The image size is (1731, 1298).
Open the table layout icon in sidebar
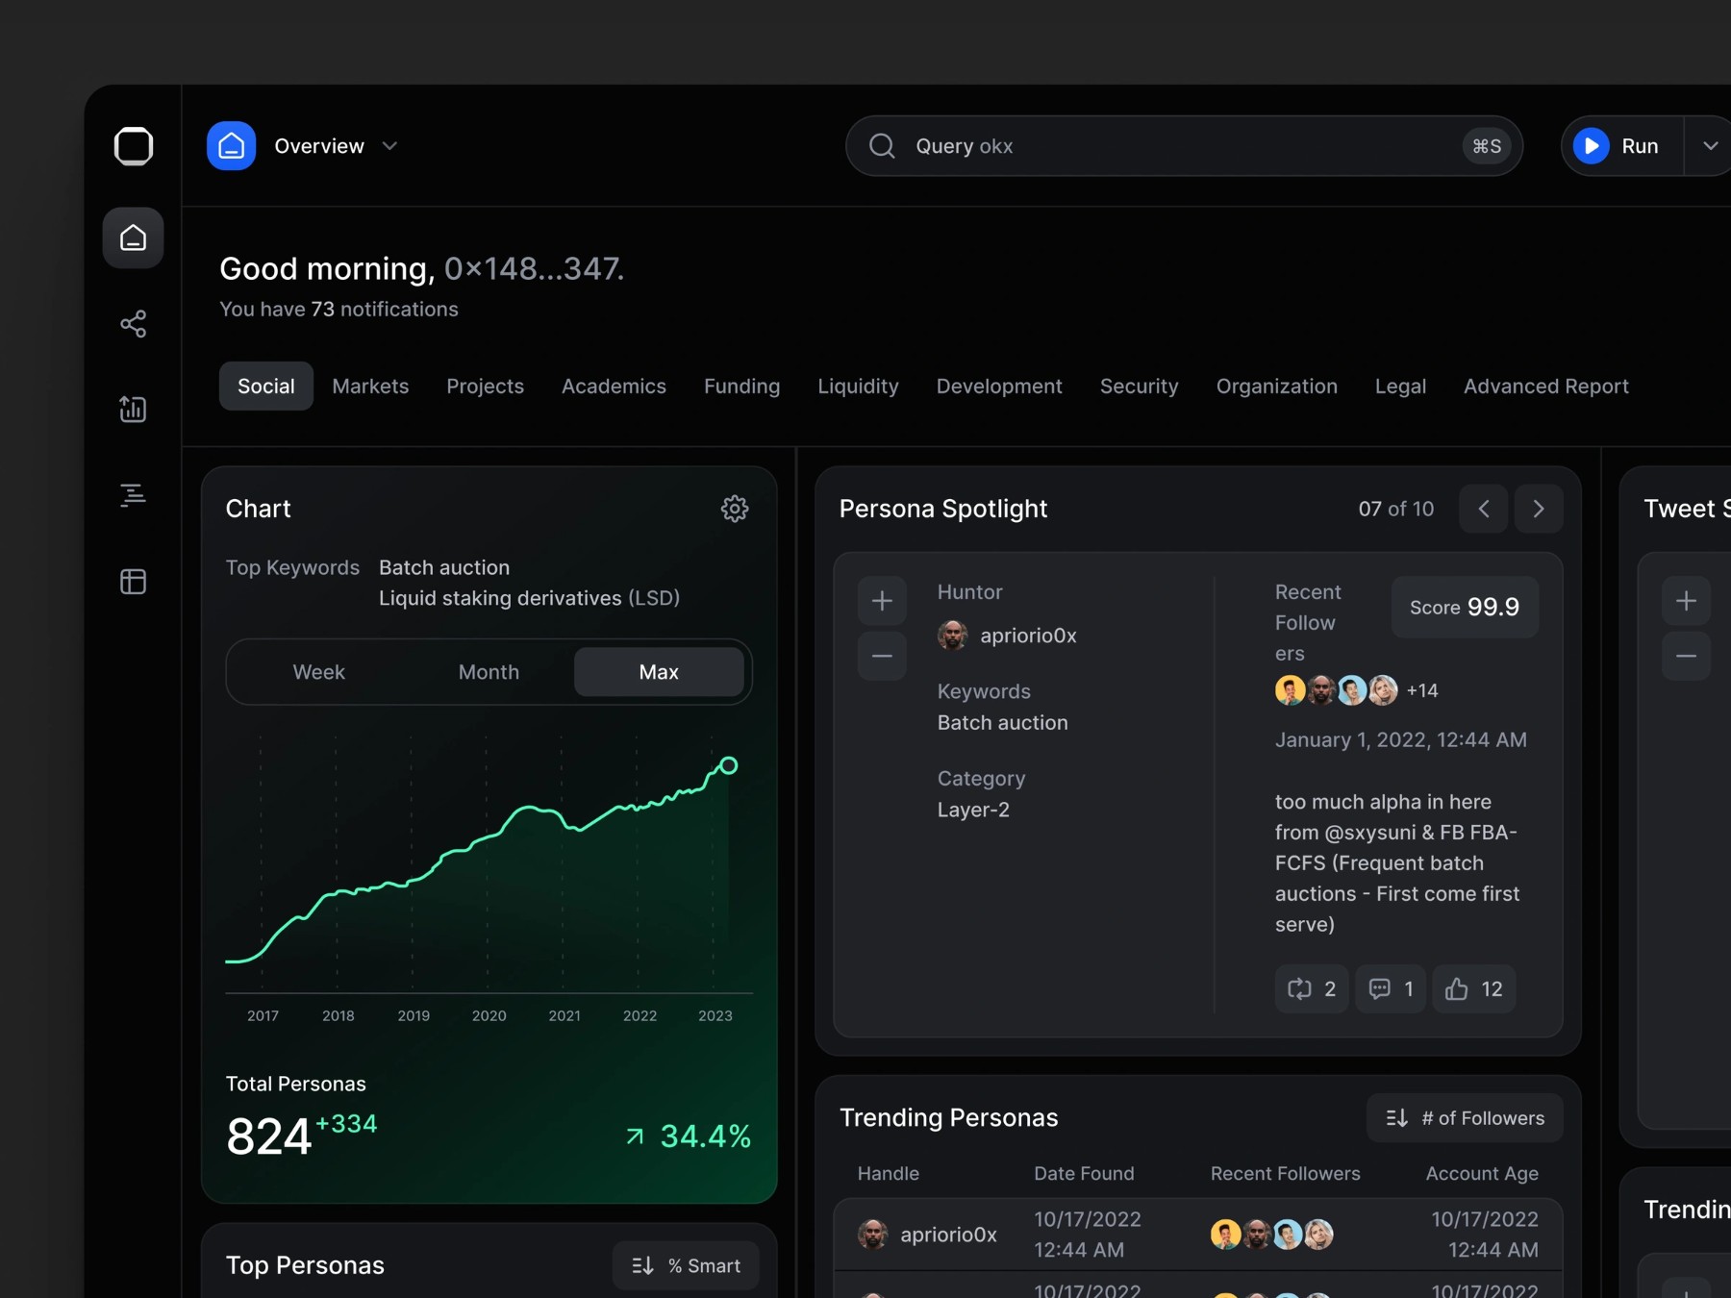tap(133, 582)
